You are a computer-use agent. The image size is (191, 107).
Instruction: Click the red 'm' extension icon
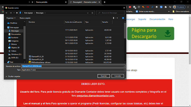click(x=148, y=7)
